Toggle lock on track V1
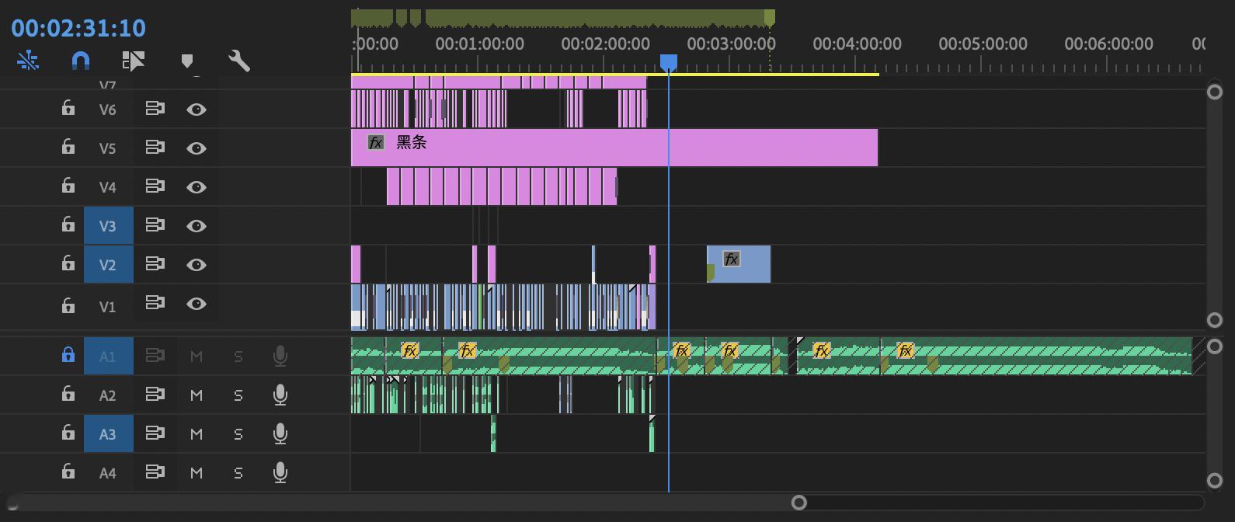Viewport: 1235px width, 522px height. (x=68, y=305)
